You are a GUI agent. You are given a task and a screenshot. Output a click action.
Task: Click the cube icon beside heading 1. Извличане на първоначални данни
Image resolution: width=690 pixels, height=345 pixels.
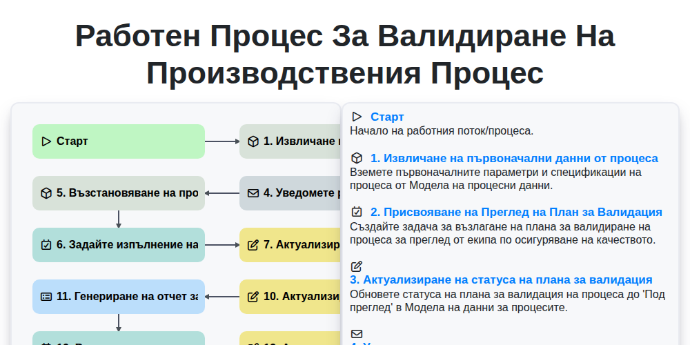(357, 158)
